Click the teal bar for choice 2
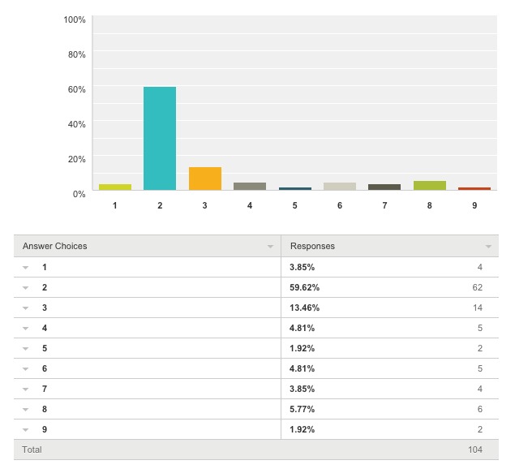The width and height of the screenshot is (515, 469). click(160, 138)
